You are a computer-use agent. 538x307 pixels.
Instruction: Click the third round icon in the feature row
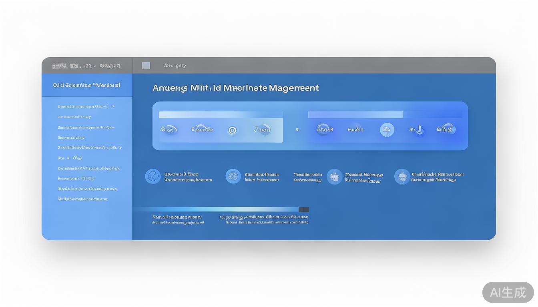[334, 177]
